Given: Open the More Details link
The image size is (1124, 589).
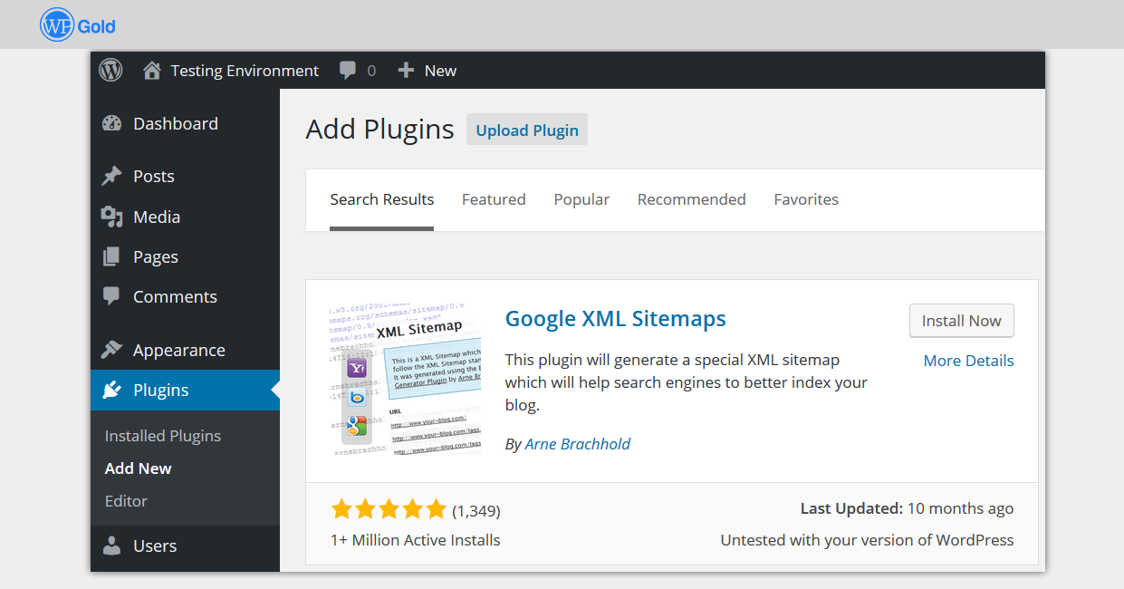Looking at the screenshot, I should click(968, 361).
